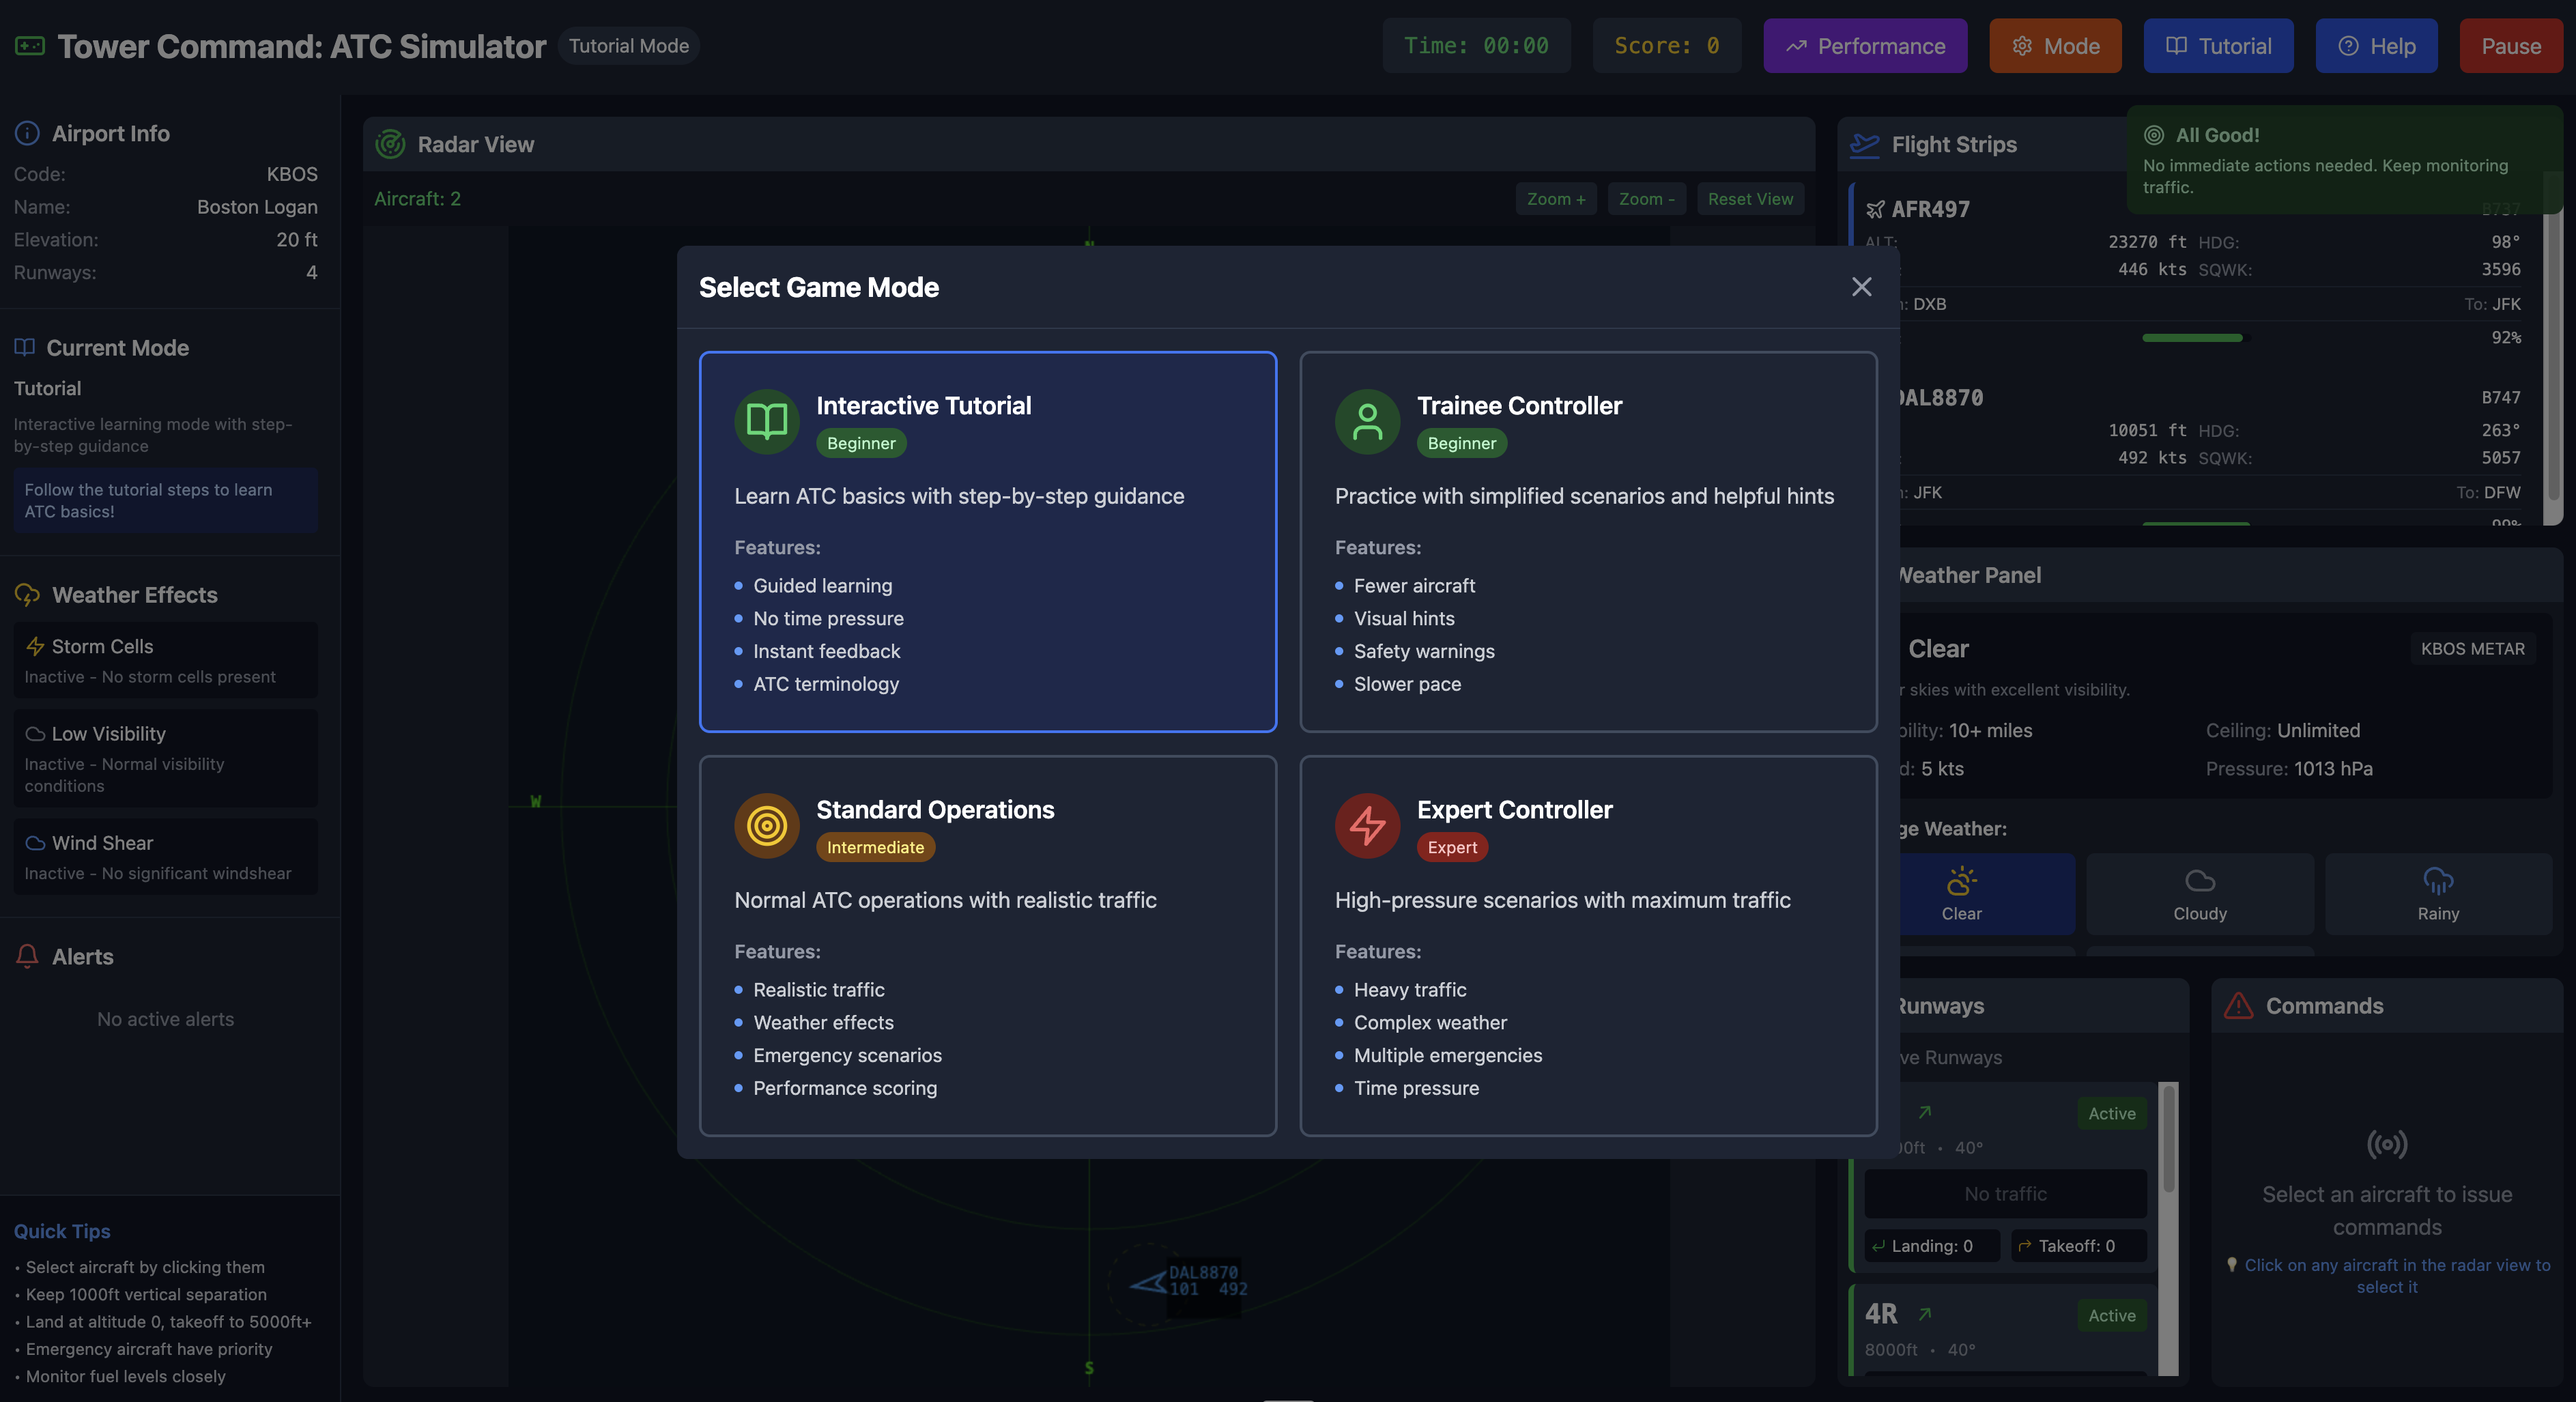Viewport: 2576px width, 1402px height.
Task: Choose the Standard Operations game mode
Action: click(x=987, y=945)
